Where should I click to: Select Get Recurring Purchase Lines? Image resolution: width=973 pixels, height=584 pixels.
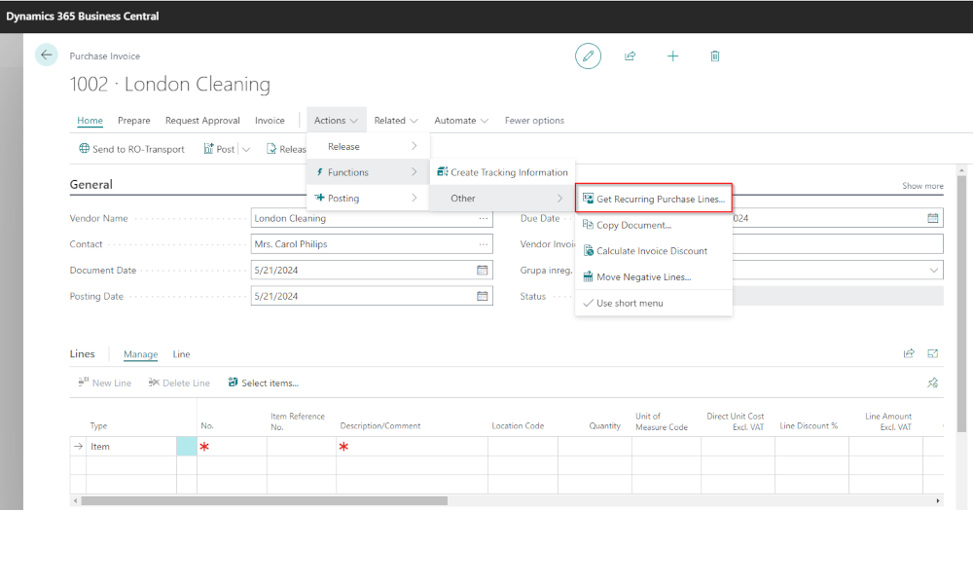pos(654,199)
